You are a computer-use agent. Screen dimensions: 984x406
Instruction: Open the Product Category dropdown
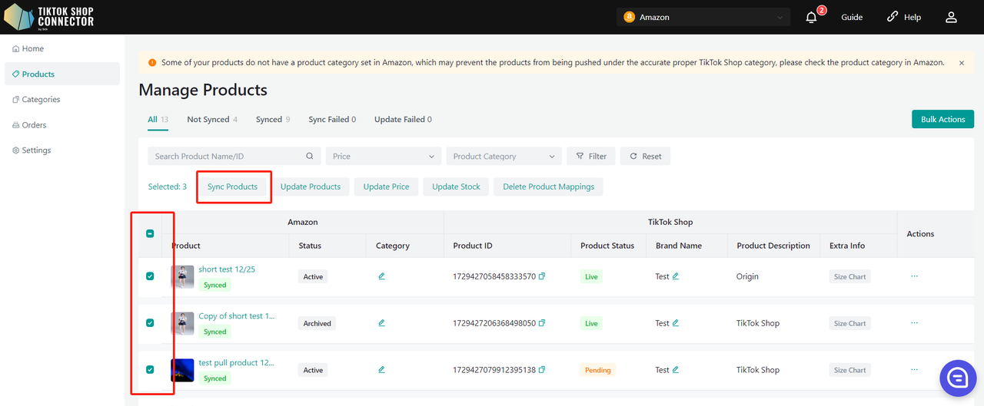pyautogui.click(x=504, y=157)
